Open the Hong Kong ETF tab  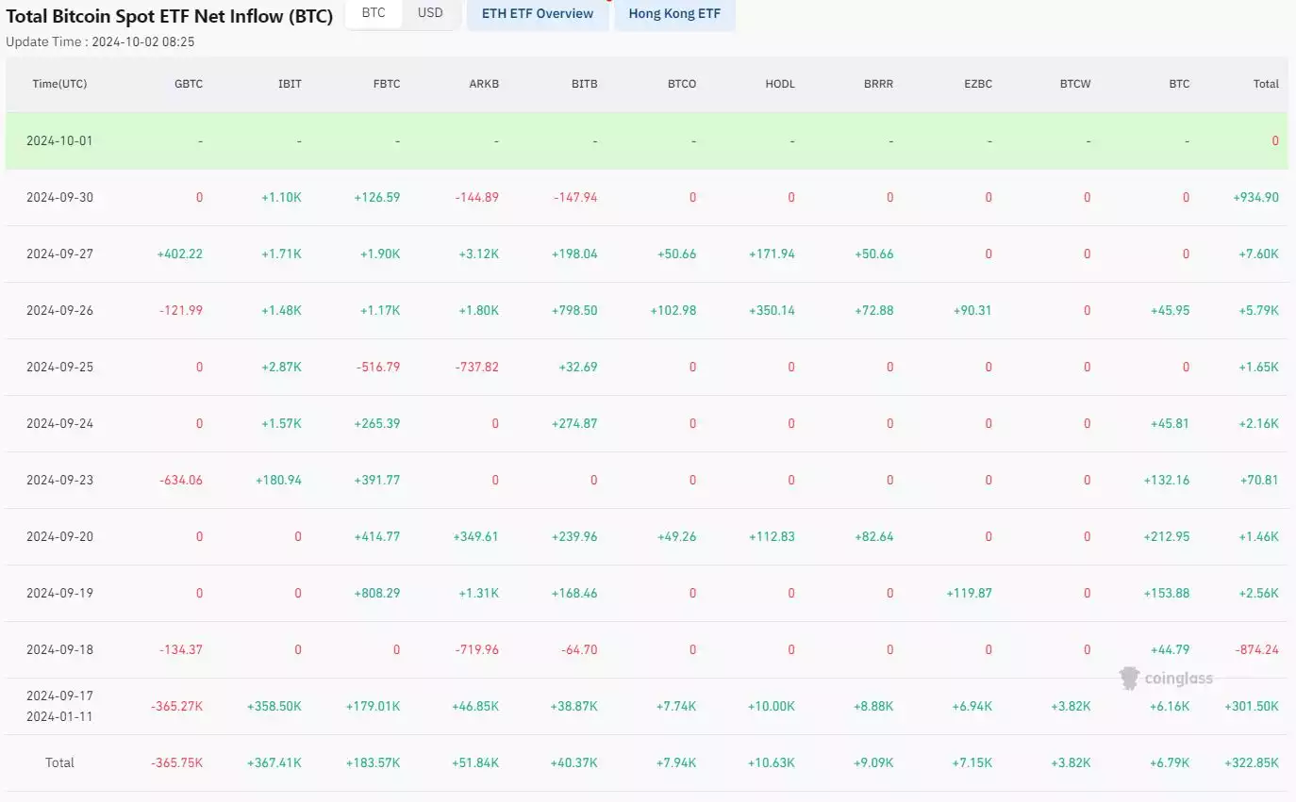[x=675, y=14]
